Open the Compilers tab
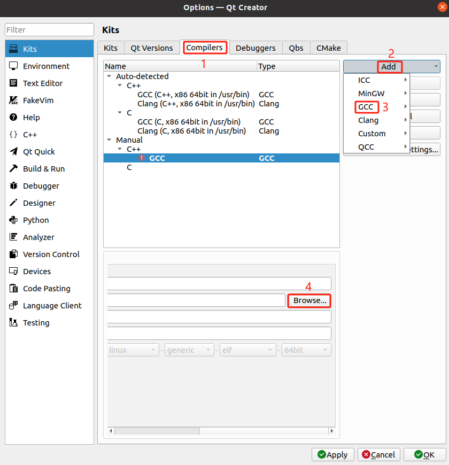 tap(205, 48)
